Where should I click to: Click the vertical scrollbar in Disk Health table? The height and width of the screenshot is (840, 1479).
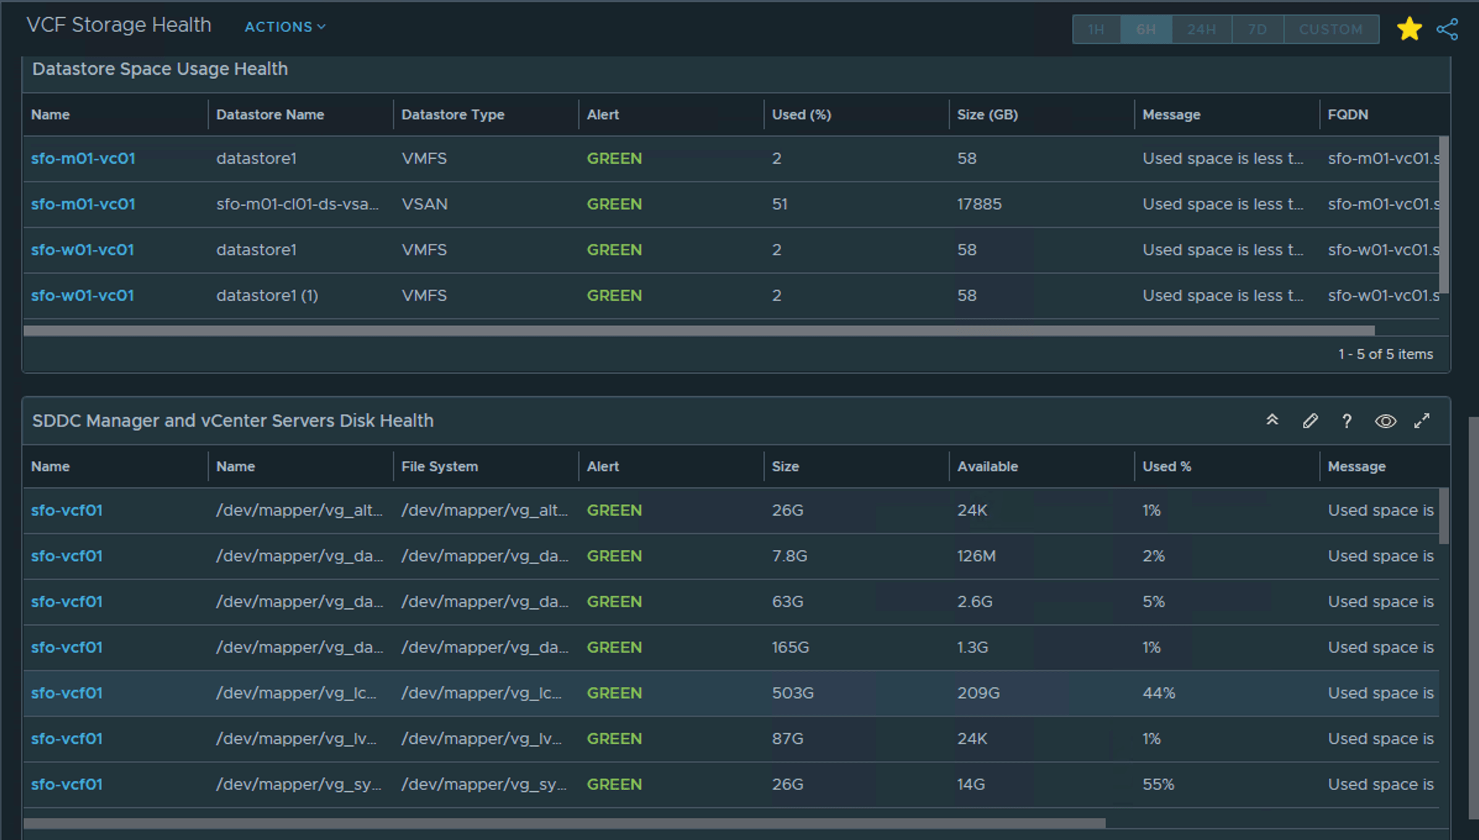click(x=1444, y=516)
